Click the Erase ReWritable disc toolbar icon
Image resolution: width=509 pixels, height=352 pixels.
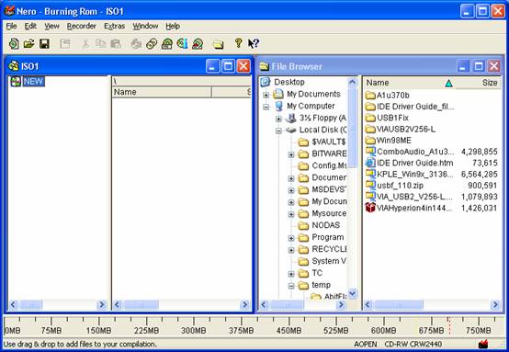[198, 43]
